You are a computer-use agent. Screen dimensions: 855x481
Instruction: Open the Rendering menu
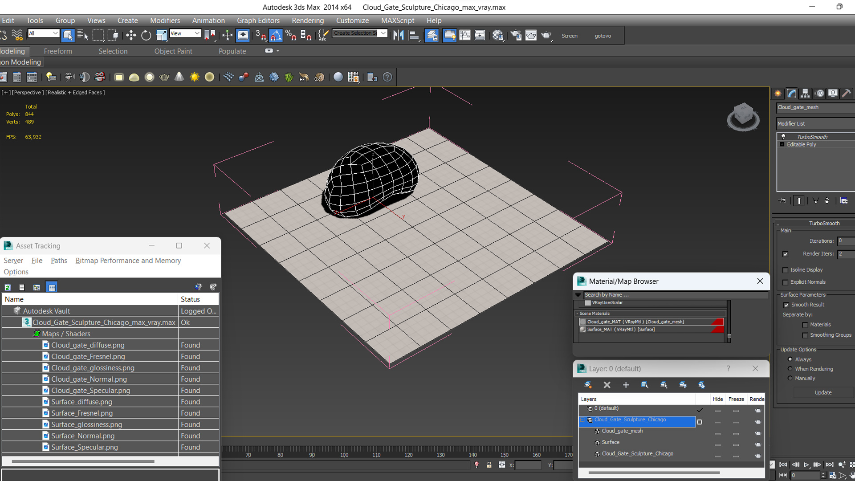point(308,20)
